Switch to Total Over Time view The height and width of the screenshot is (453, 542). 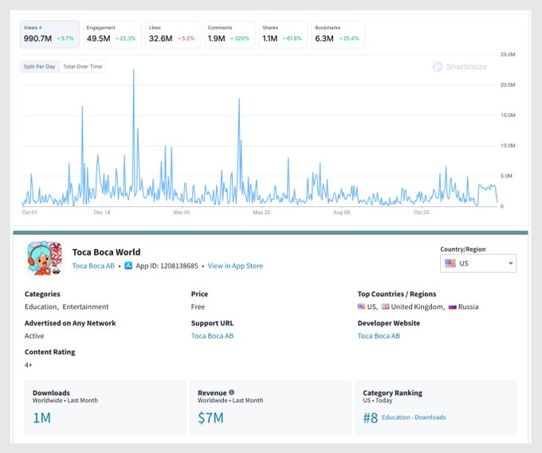tap(82, 67)
